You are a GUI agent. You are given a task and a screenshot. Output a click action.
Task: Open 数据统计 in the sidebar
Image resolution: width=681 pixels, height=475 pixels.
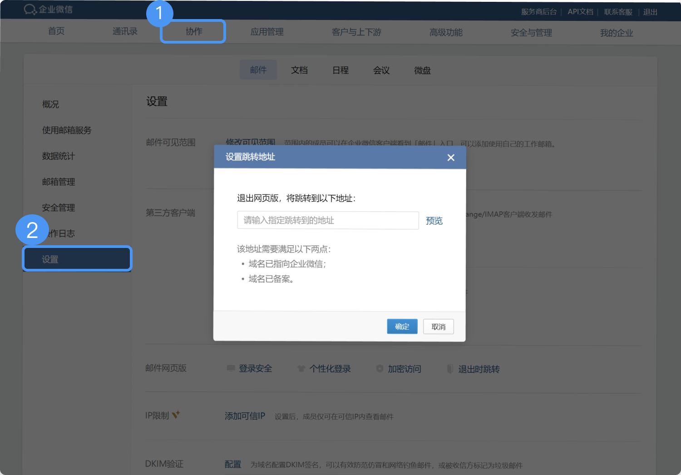(x=59, y=156)
